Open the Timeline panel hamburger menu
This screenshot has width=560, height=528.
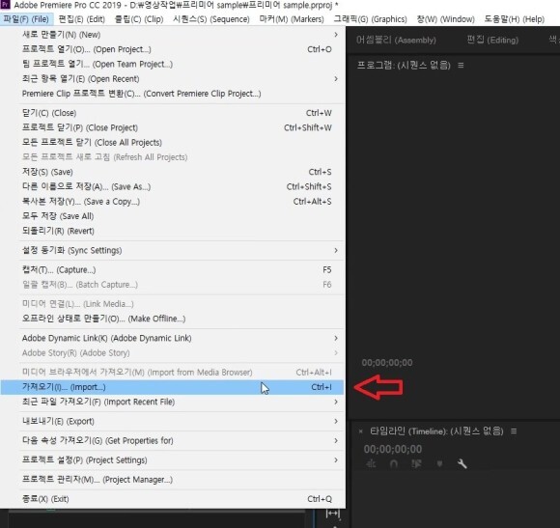[514, 431]
